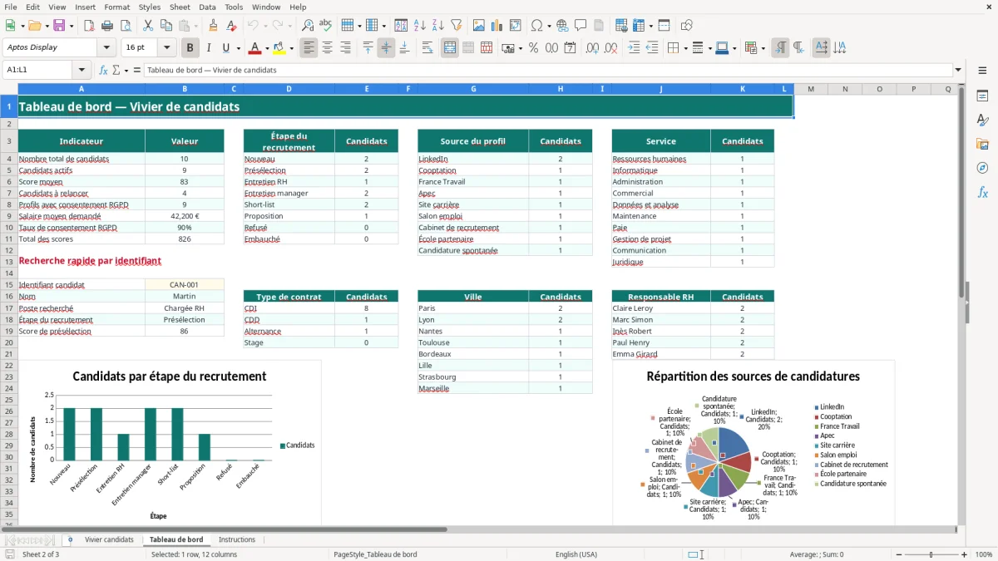Expand the formula bar
The image size is (998, 561).
(958, 70)
